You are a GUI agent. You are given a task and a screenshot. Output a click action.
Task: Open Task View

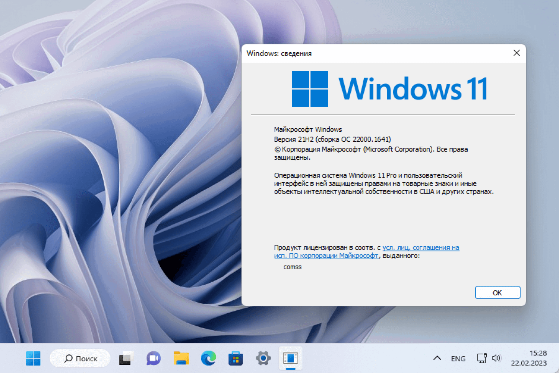tap(126, 358)
